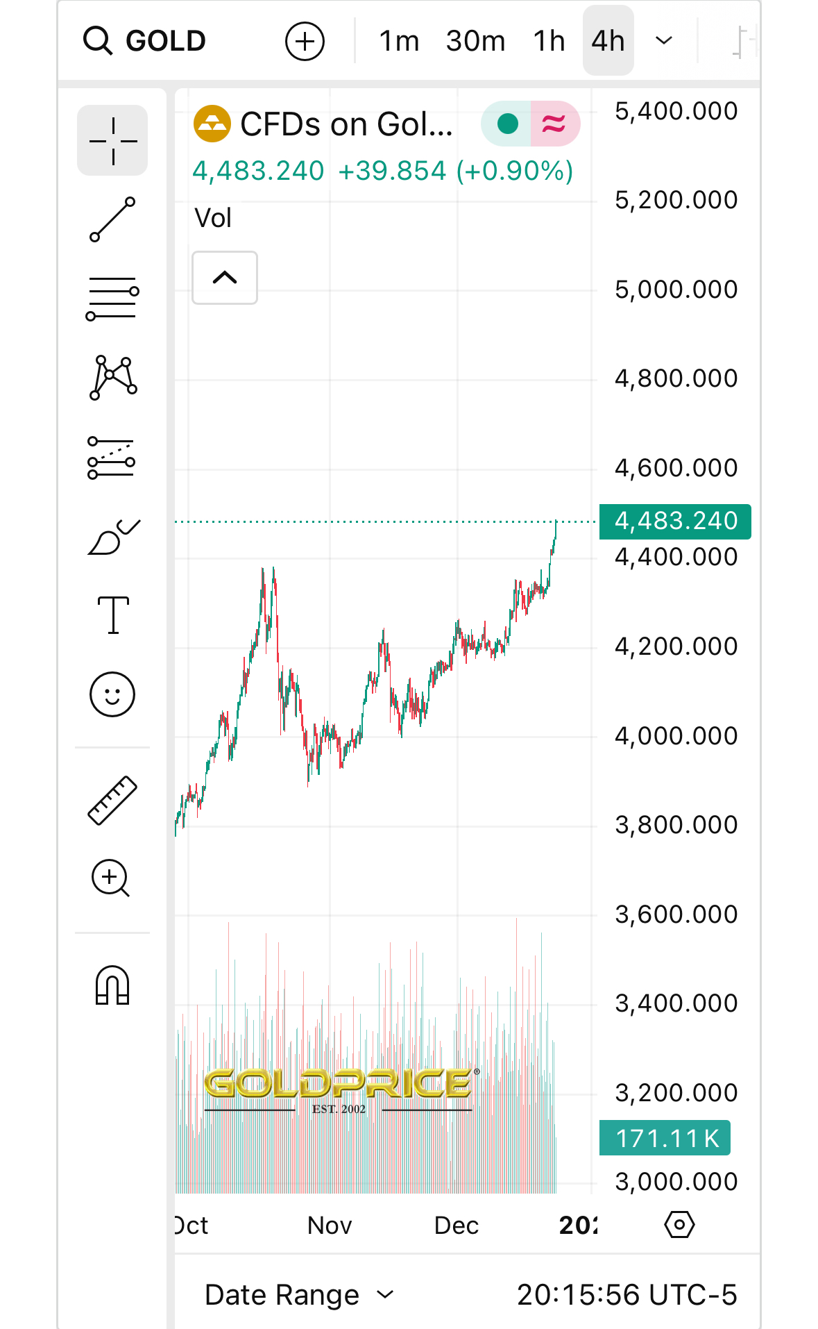818x1329 pixels.
Task: Select the trend line tool
Action: point(112,219)
